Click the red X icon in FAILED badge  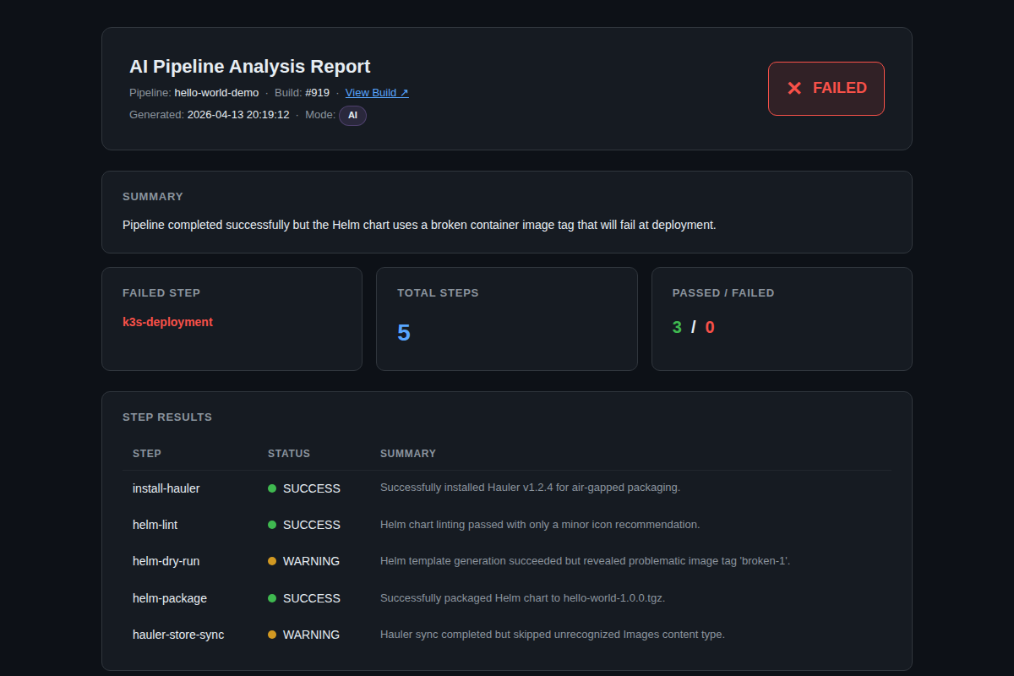pos(794,88)
